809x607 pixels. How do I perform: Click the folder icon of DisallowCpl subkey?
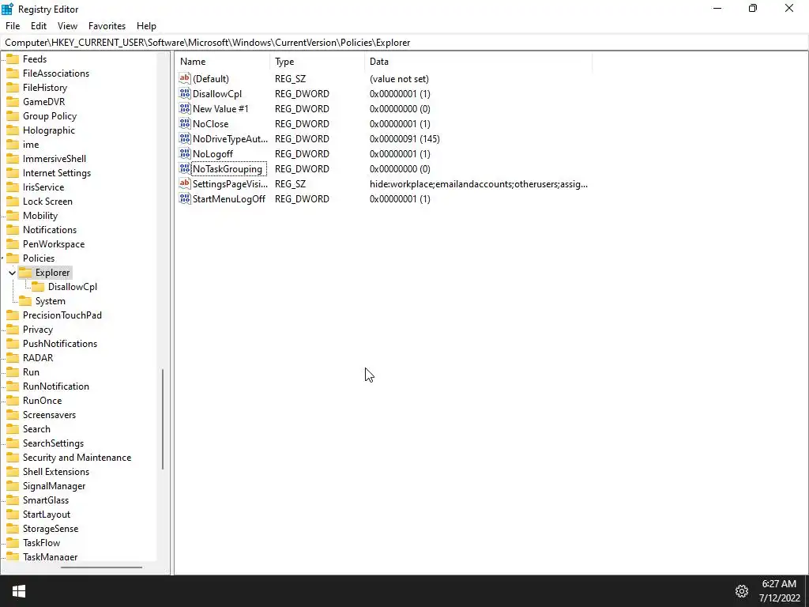tap(38, 286)
